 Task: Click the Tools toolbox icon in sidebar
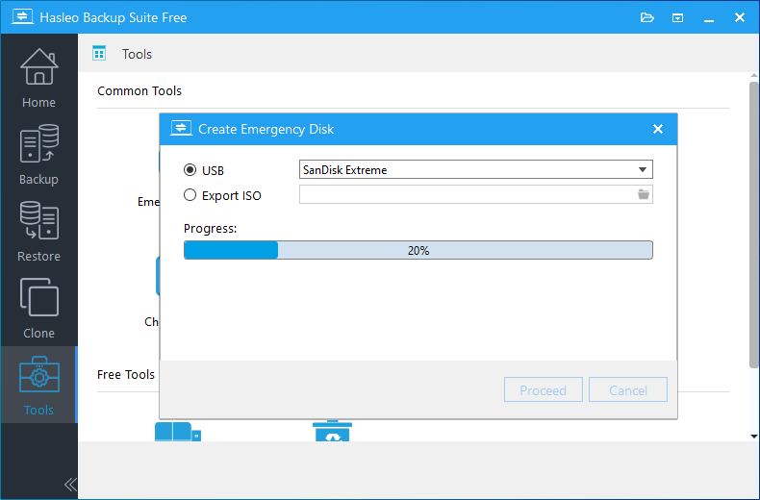coord(38,377)
